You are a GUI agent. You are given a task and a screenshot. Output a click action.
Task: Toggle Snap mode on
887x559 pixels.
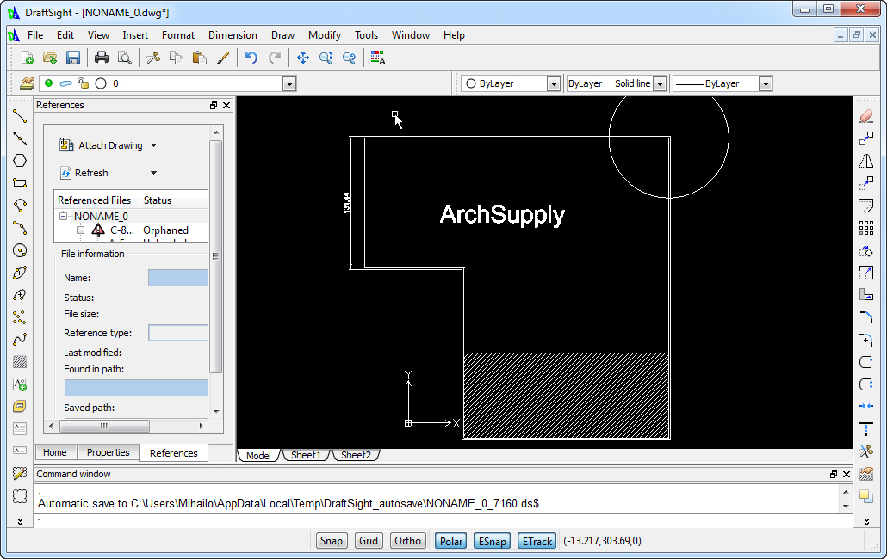click(331, 541)
